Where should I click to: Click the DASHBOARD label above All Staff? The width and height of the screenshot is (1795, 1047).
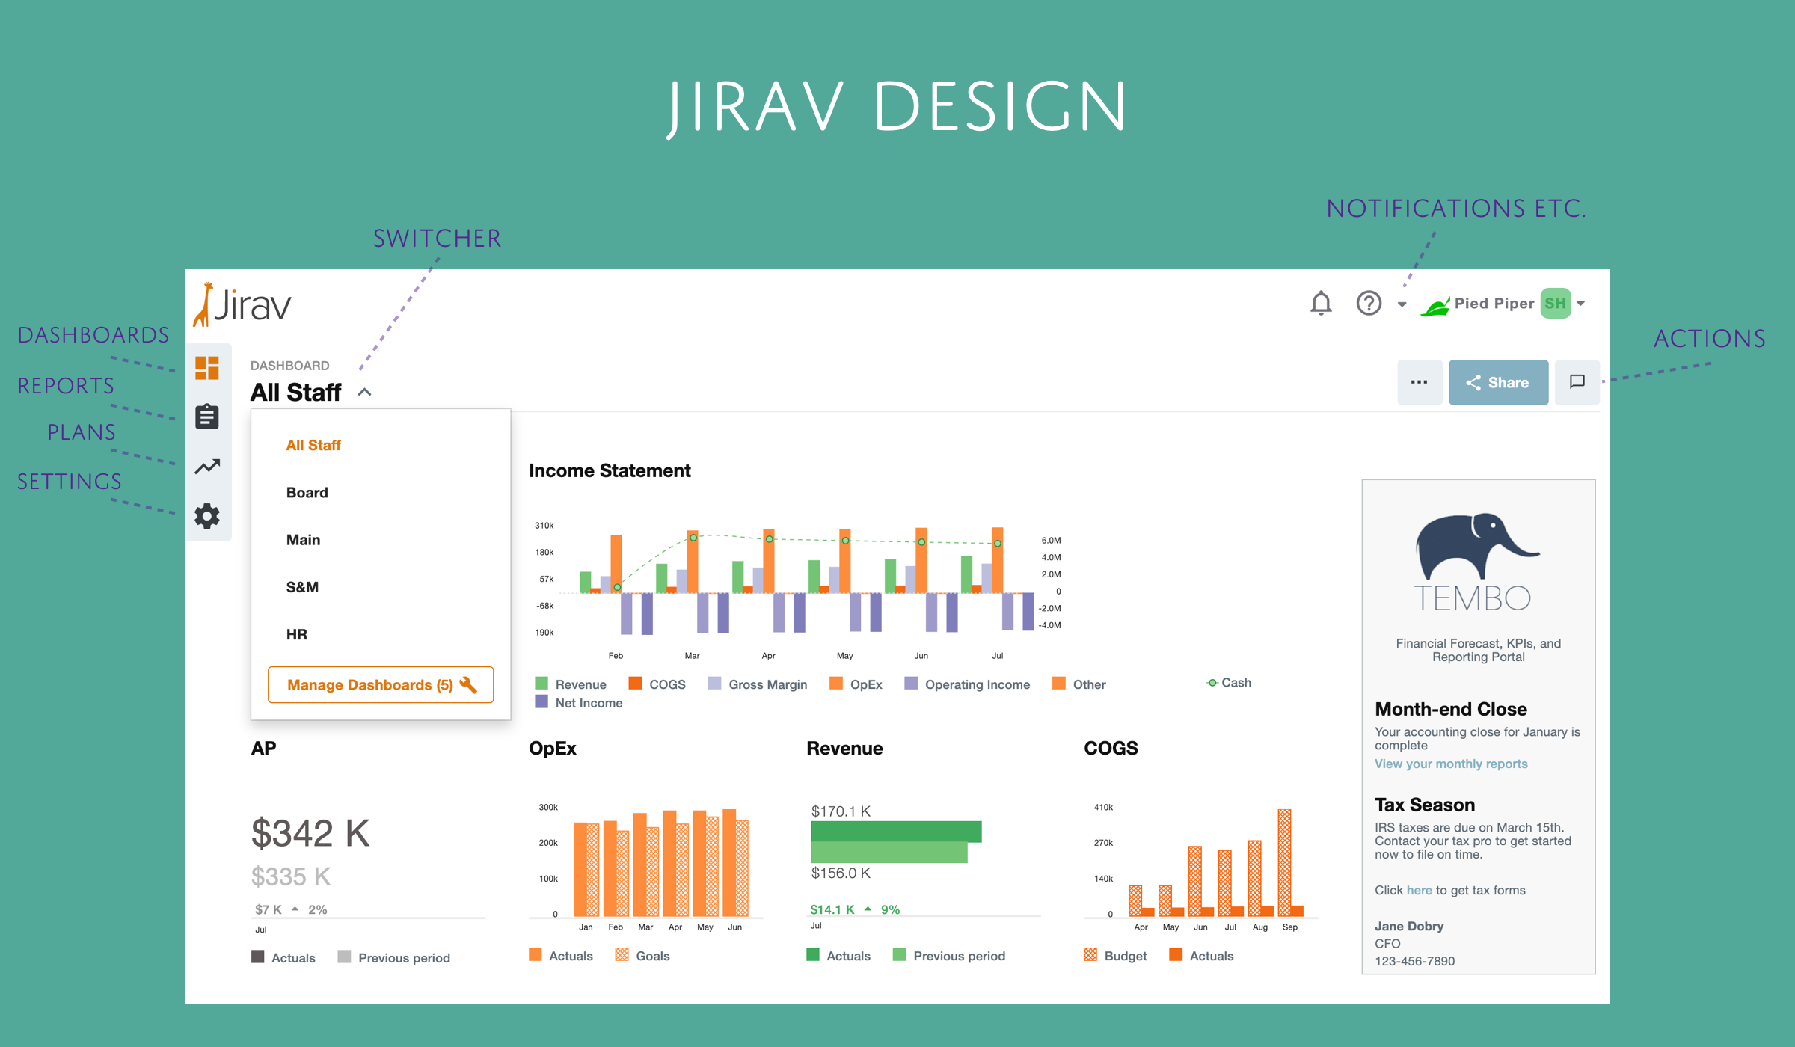tap(289, 366)
